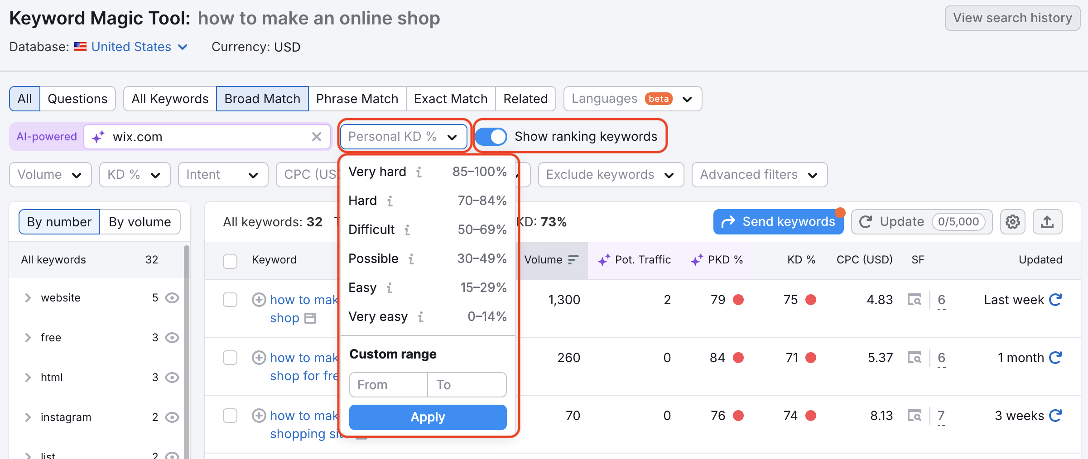Click info icon next to Very hard
This screenshot has width=1088, height=459.
click(419, 172)
